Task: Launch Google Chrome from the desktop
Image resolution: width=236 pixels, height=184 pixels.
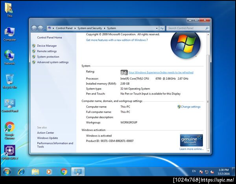Action: [x=9, y=130]
